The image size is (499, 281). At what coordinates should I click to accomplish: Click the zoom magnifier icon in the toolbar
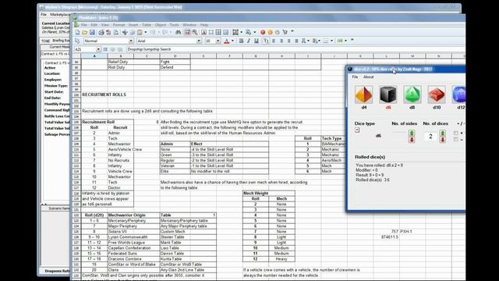pos(195,32)
